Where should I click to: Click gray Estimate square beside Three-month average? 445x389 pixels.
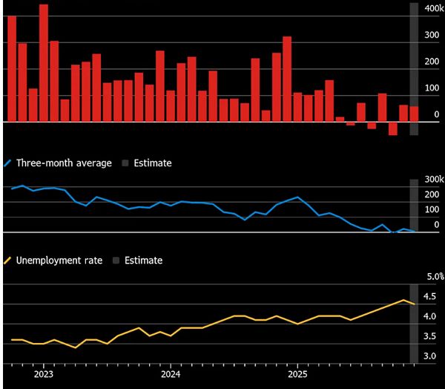[x=125, y=163]
